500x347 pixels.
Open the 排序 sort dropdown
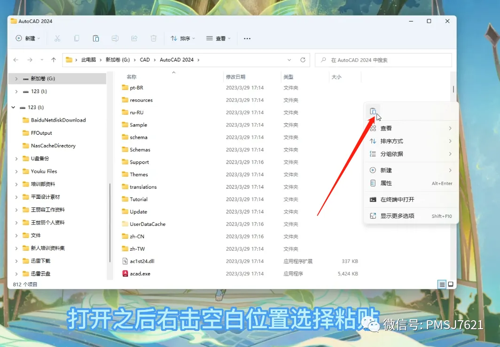tap(183, 39)
